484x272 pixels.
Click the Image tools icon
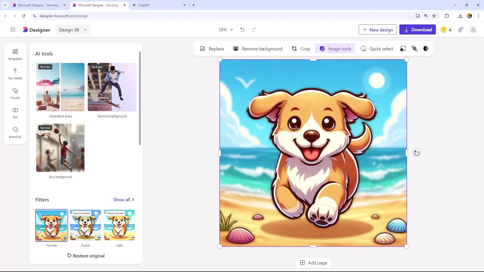[322, 49]
